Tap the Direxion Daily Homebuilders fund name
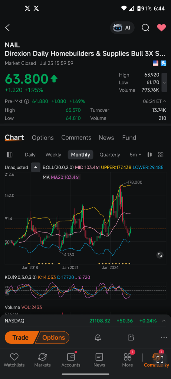 point(85,54)
